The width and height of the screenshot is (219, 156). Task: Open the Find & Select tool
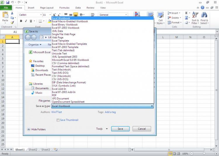pyautogui.click(x=204, y=17)
